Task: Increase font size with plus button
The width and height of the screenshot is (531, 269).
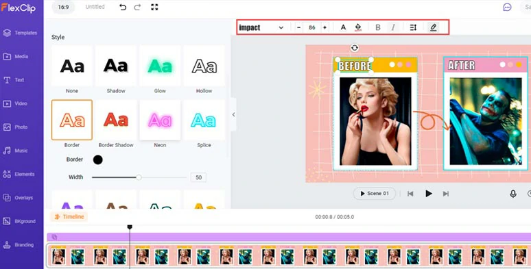Action: click(324, 27)
